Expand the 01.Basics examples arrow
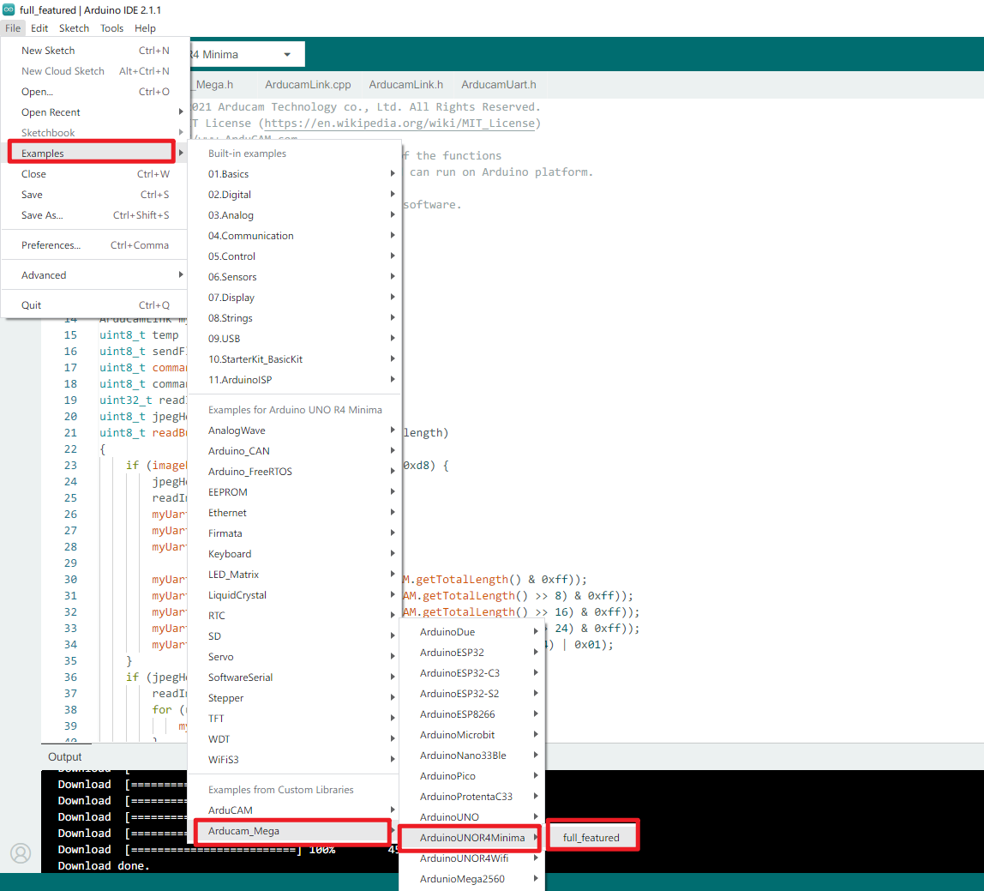 pyautogui.click(x=393, y=174)
